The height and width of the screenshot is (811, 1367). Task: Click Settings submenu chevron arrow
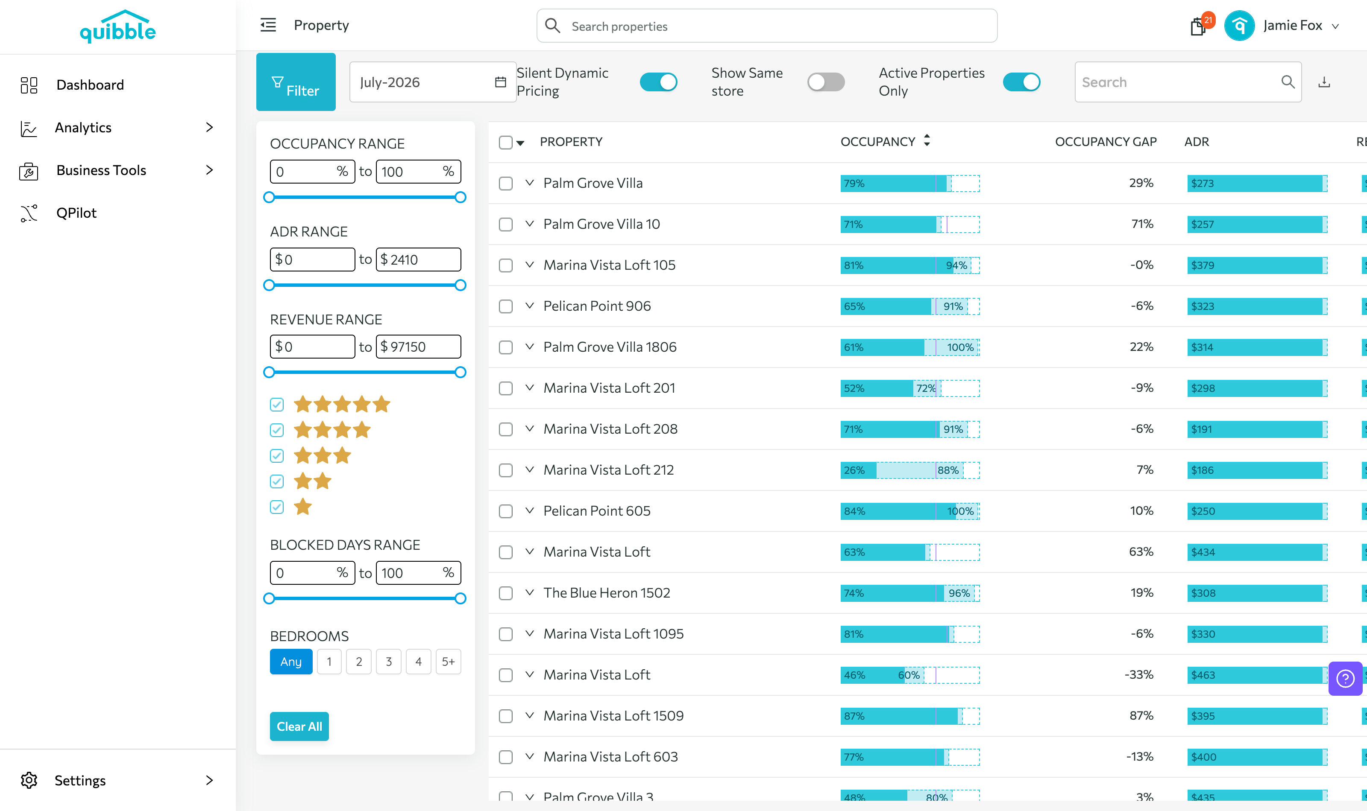click(x=209, y=780)
